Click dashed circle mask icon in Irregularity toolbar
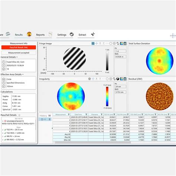The width and height of the screenshot is (176, 176). click(x=107, y=79)
